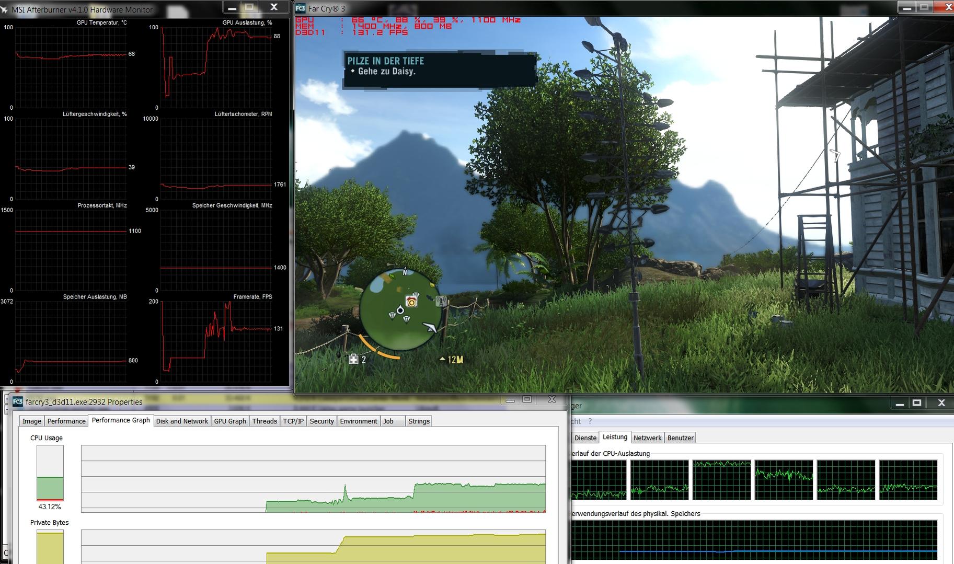Click the "1761" fan RPM value
The image size is (954, 564).
pos(280,185)
